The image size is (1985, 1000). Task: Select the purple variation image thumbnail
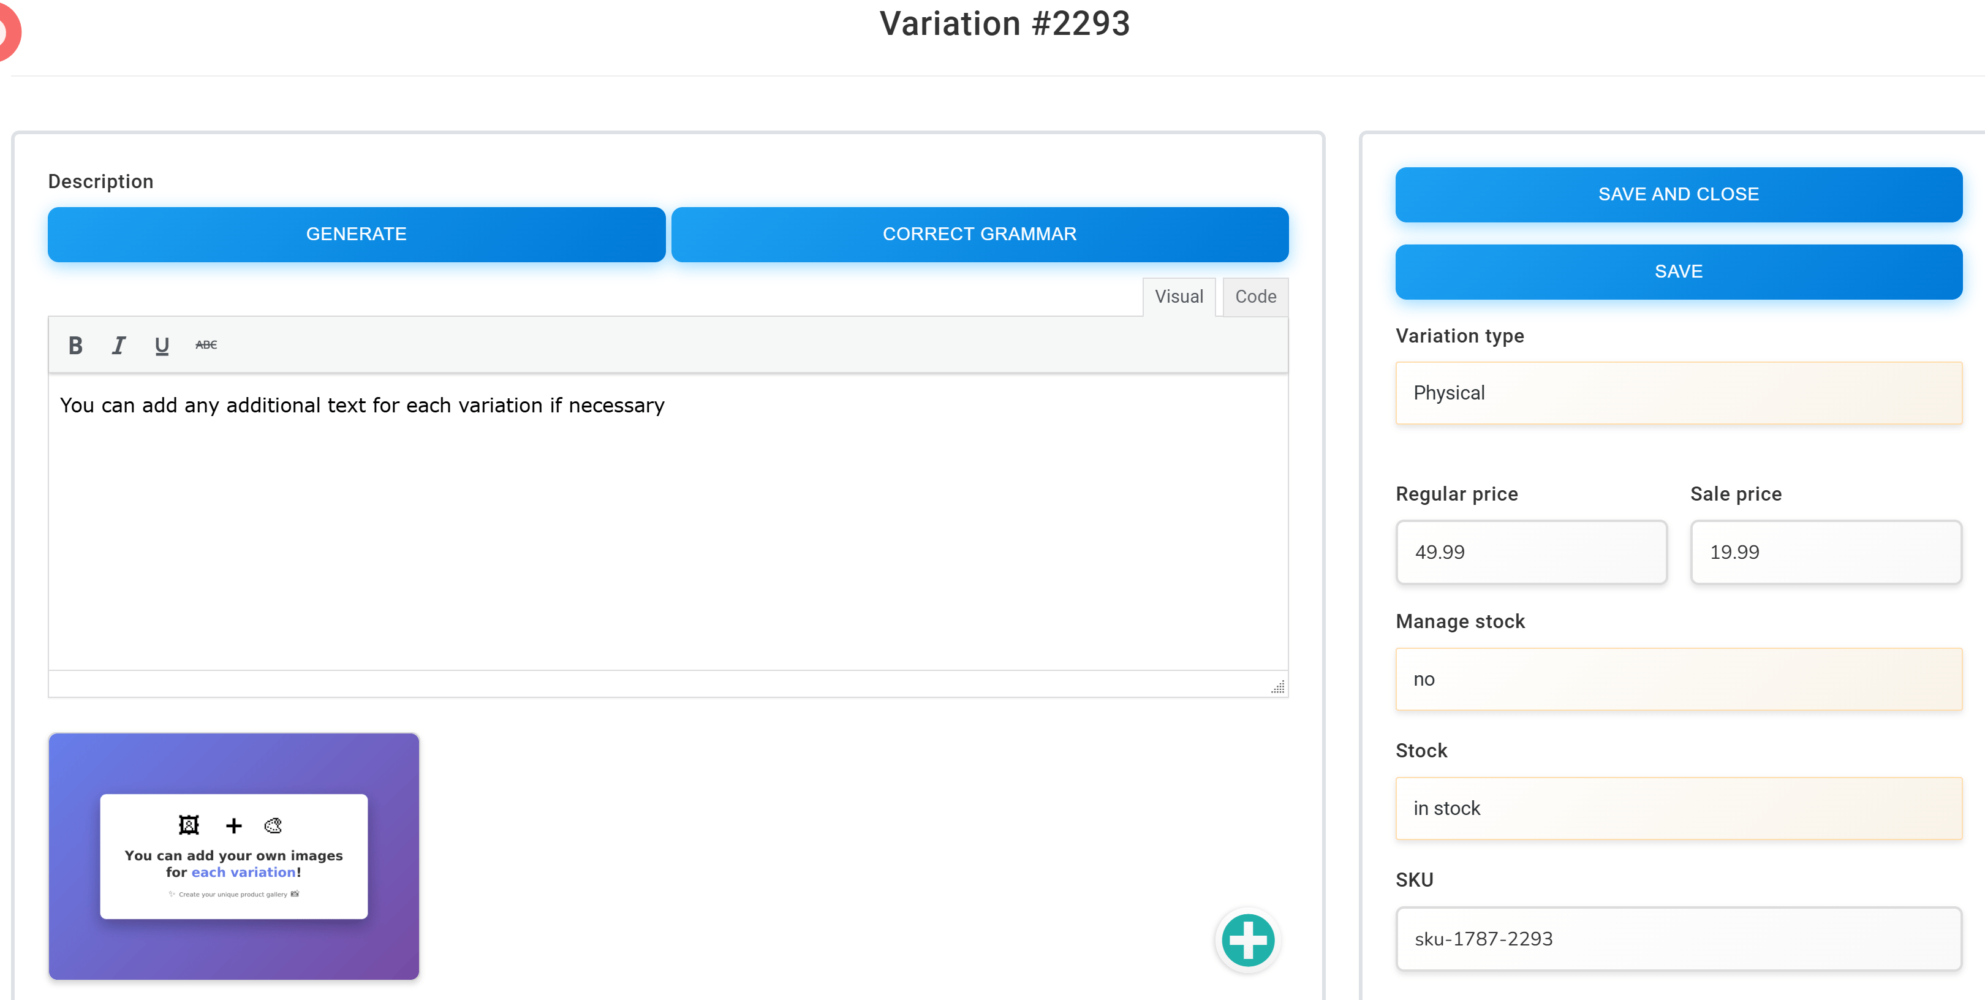point(233,856)
